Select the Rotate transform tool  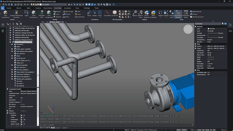point(94,13)
